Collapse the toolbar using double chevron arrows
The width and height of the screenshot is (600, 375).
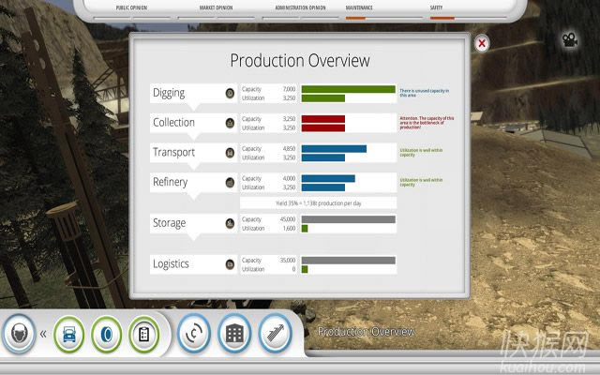coord(43,334)
